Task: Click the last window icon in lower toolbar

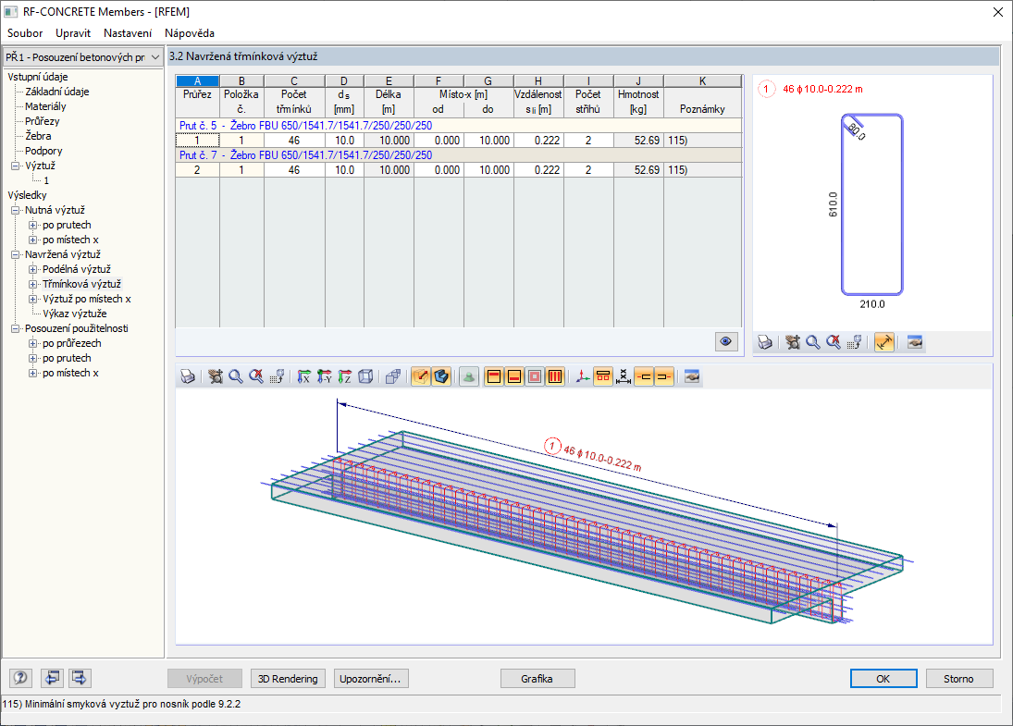Action: click(692, 376)
